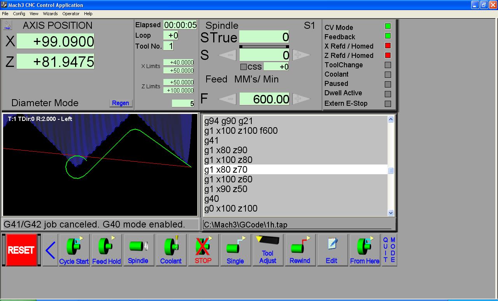Open the Config menu

(19, 14)
